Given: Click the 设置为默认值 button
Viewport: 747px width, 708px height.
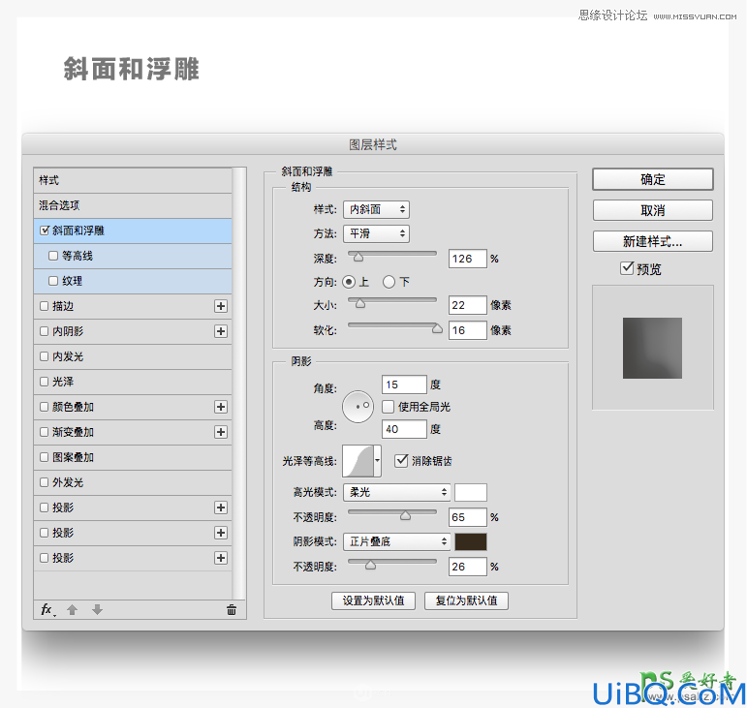Looking at the screenshot, I should click(374, 600).
